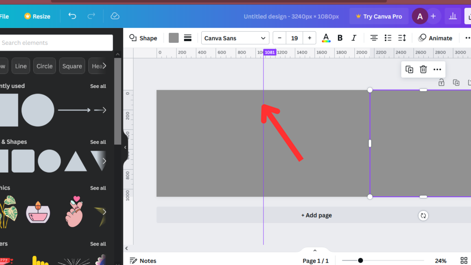Click the design title text
Screen dimensions: 471x265
[x=291, y=16]
